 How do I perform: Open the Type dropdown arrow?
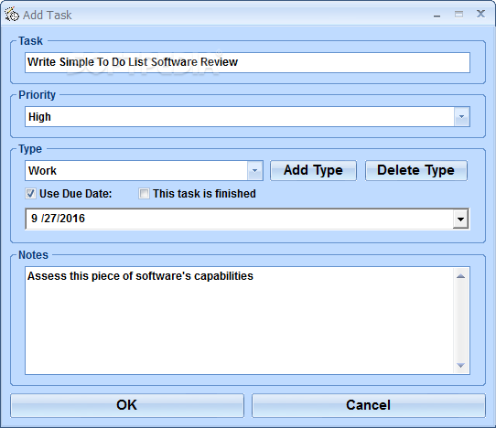(x=254, y=171)
